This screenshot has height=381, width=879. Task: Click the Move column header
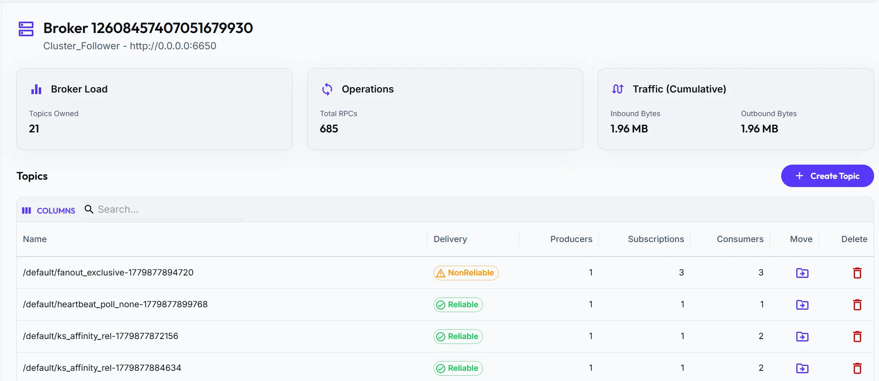(x=801, y=239)
